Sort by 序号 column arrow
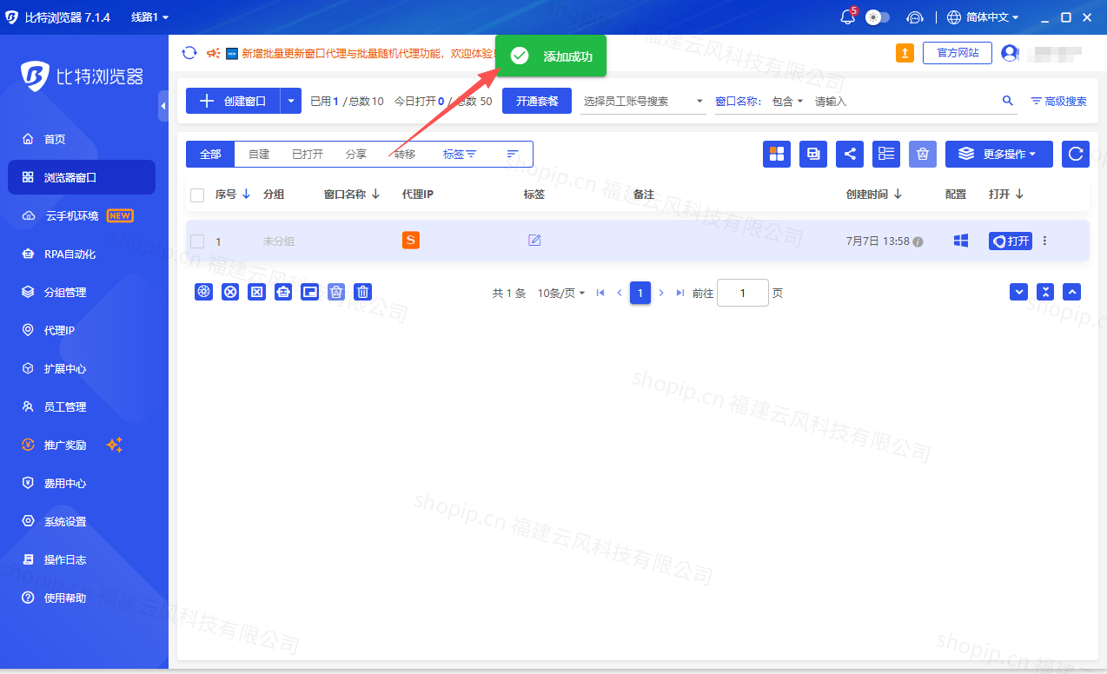The height and width of the screenshot is (674, 1107). [x=246, y=195]
